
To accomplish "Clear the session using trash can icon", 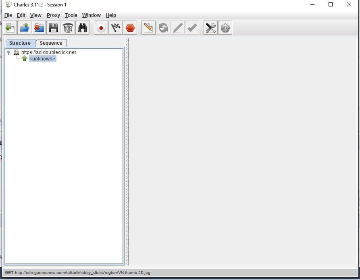I will tap(68, 28).
